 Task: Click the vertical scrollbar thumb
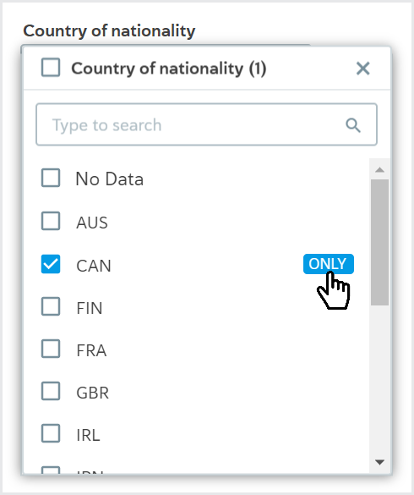tap(379, 243)
